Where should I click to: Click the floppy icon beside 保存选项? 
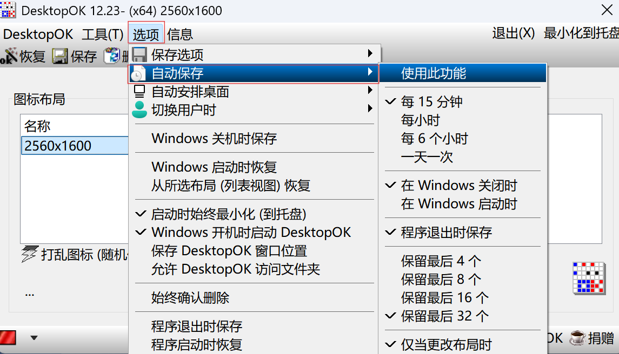click(139, 55)
